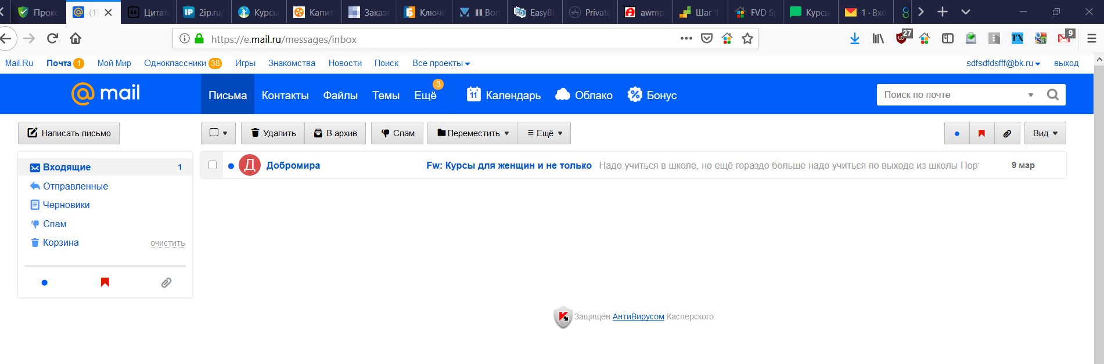Open Календарь from the header
1104x364 pixels.
pyautogui.click(x=504, y=95)
